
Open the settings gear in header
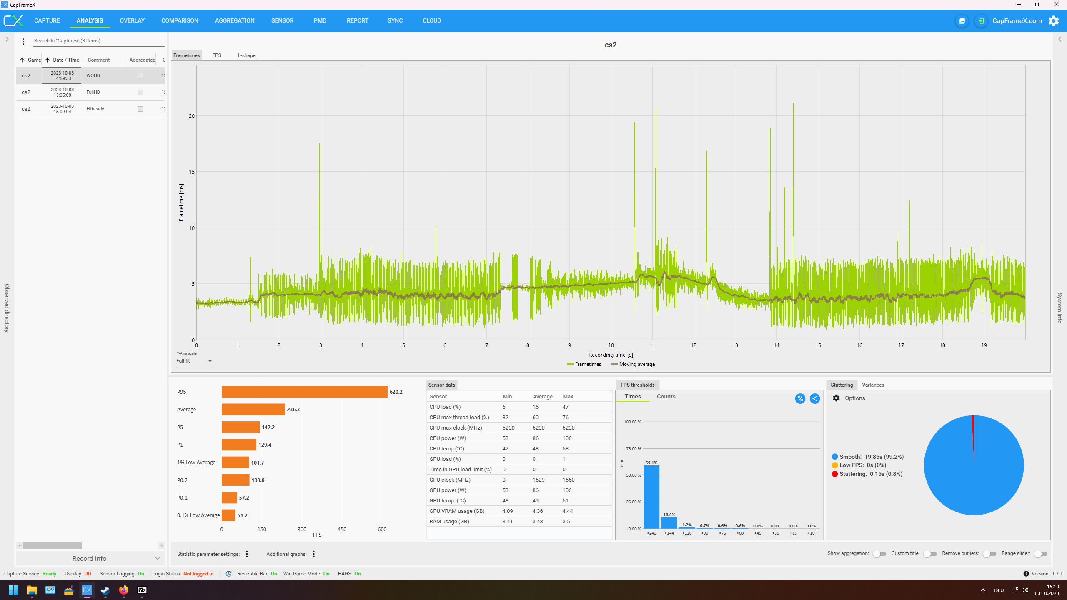coord(1053,21)
